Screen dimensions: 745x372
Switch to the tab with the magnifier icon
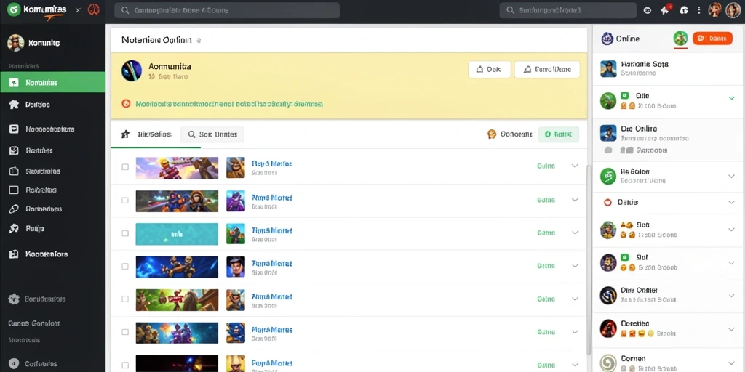tap(212, 134)
